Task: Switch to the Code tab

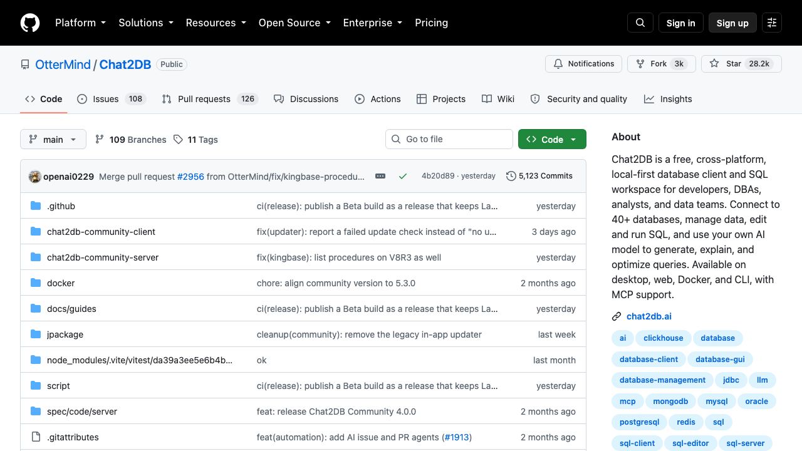Action: 43,99
